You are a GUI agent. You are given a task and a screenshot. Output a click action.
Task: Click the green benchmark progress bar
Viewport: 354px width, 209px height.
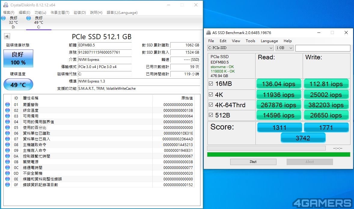point(279,154)
